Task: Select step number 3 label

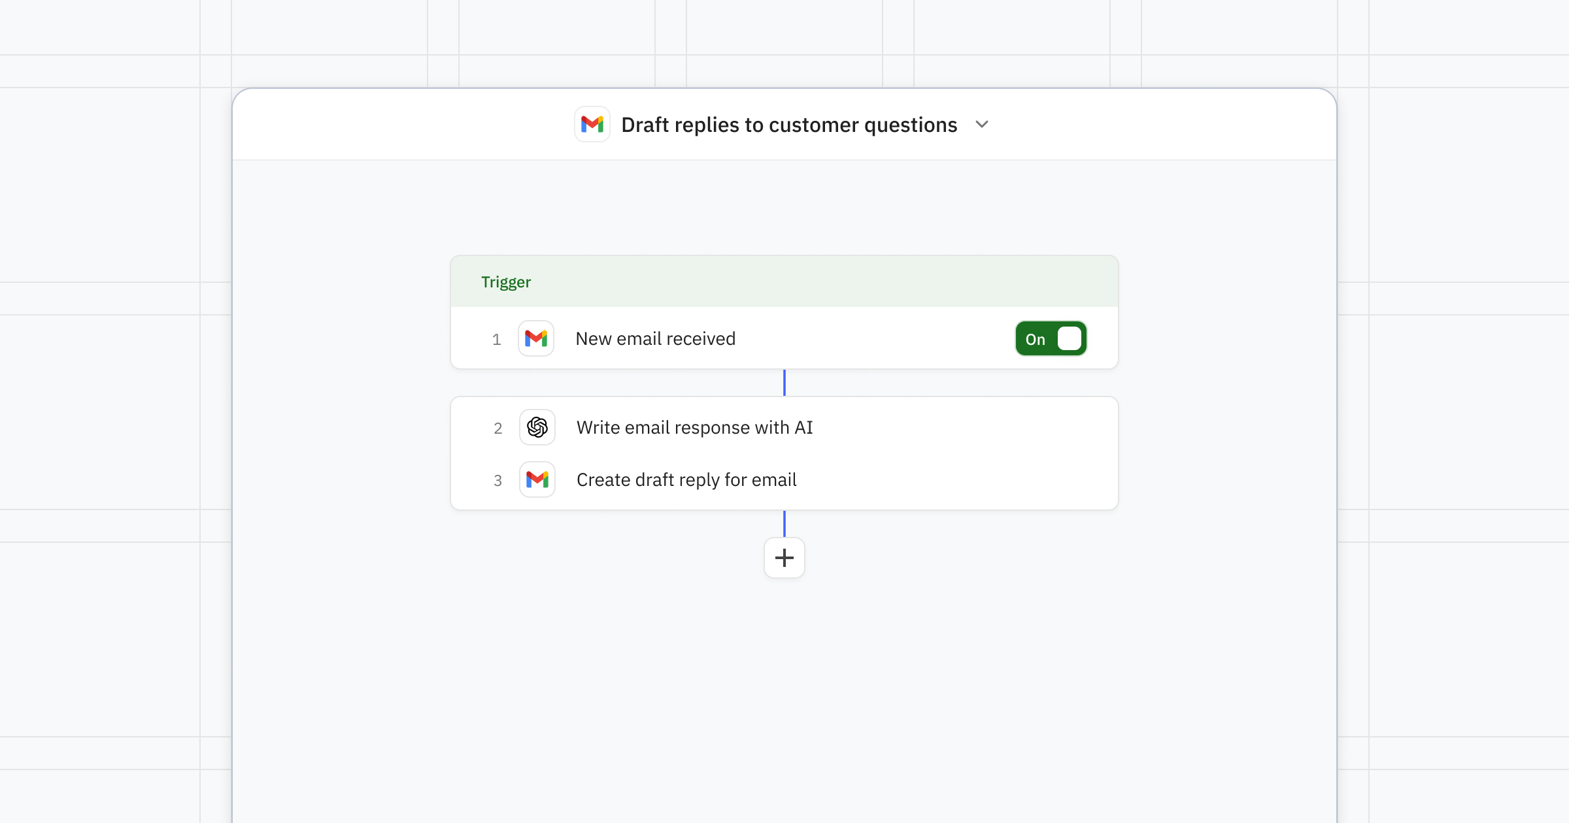Action: 498,481
